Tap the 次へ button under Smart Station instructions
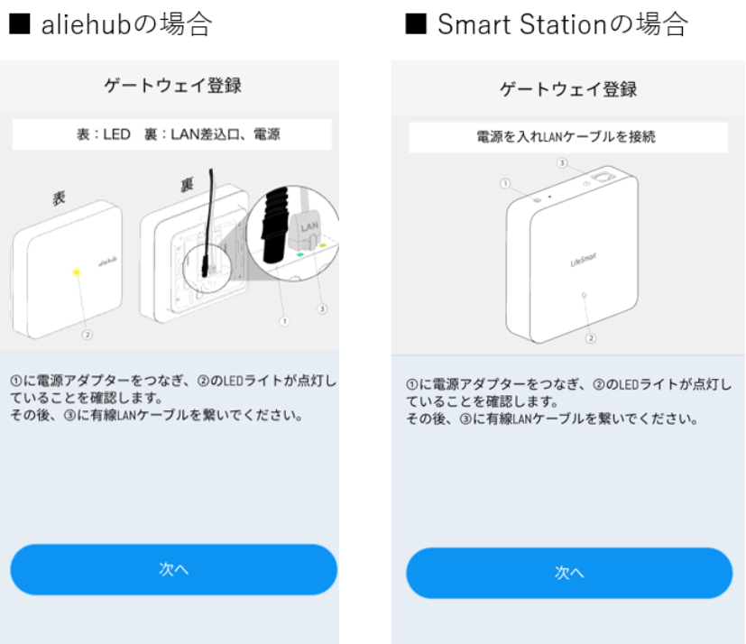Viewport: 746px width, 644px height. (569, 573)
